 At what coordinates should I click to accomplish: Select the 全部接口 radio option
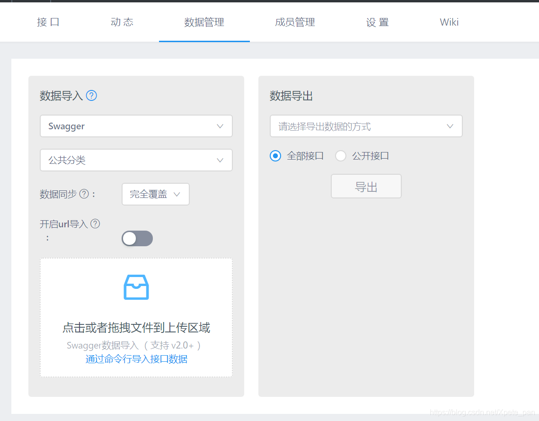click(275, 155)
